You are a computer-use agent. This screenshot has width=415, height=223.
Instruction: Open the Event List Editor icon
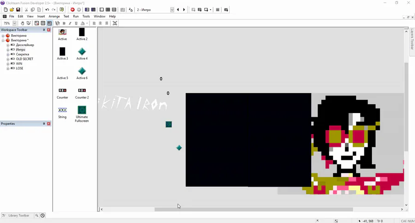(x=114, y=10)
